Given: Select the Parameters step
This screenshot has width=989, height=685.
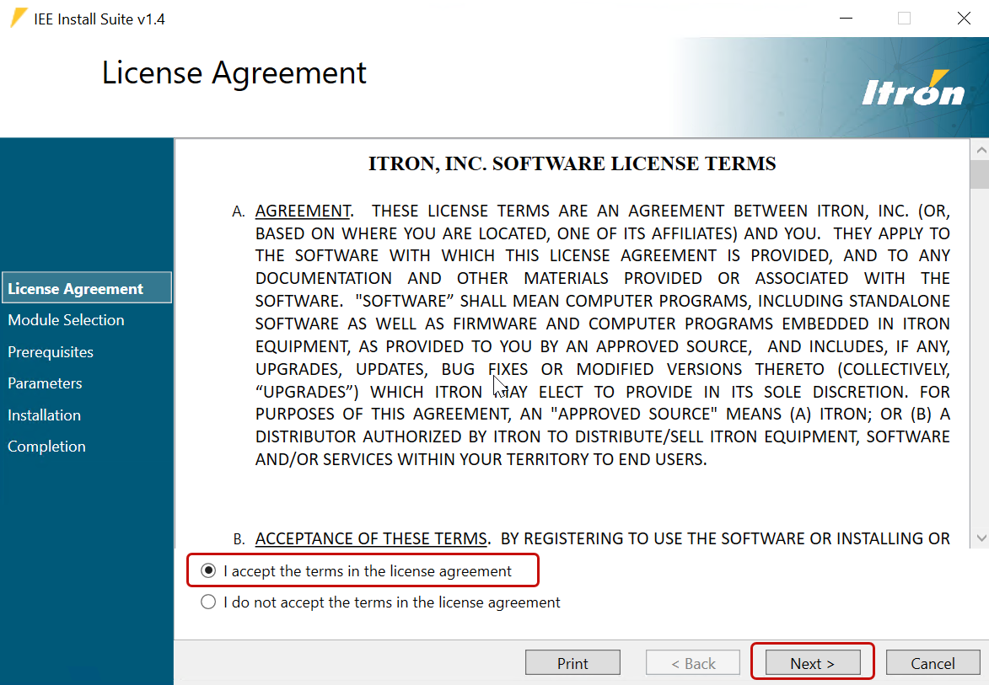Looking at the screenshot, I should click(x=44, y=383).
